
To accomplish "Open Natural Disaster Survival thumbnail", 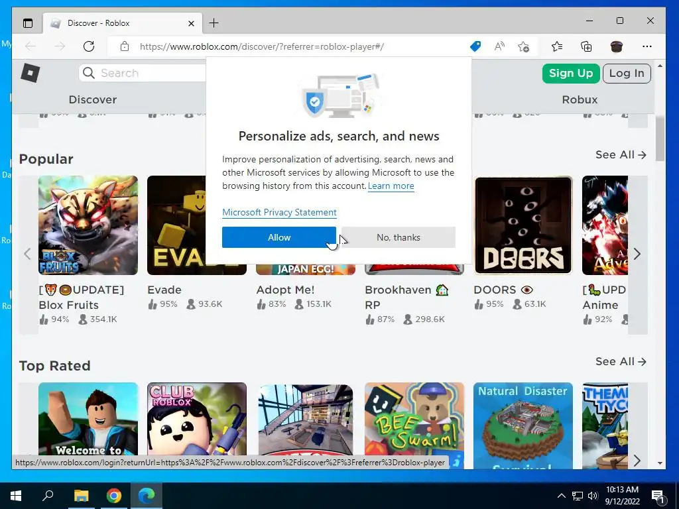I will pos(523,426).
